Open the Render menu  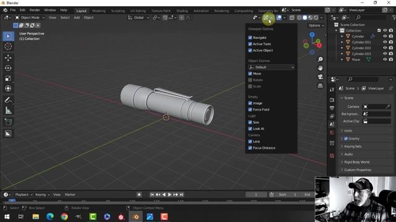(35, 10)
